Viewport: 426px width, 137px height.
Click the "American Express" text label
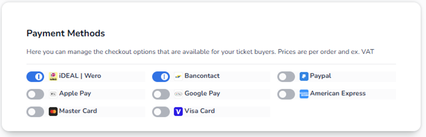coord(338,93)
